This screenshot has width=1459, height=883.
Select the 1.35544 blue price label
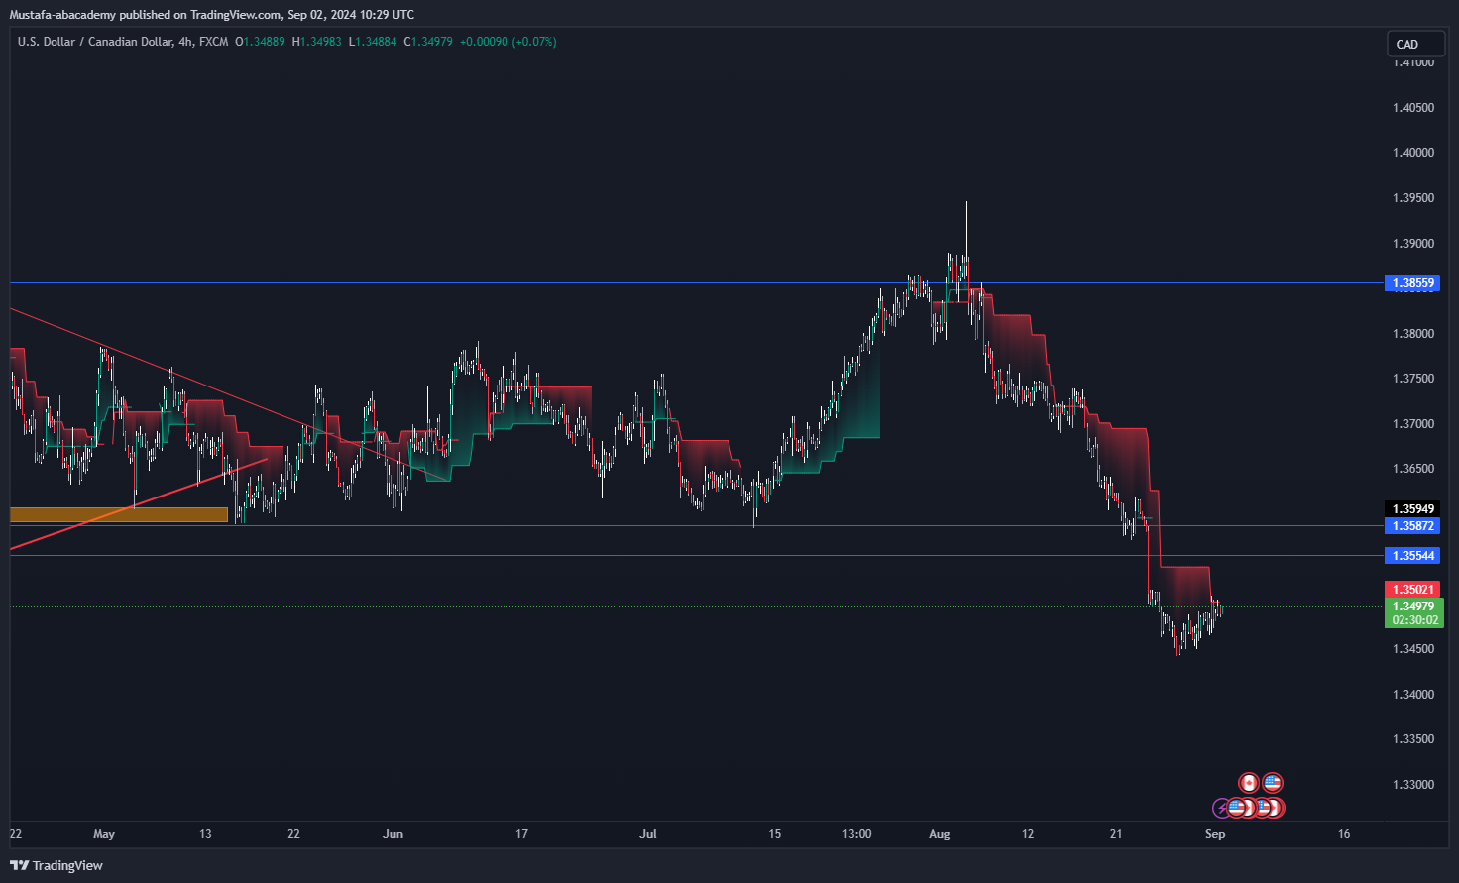tap(1413, 556)
